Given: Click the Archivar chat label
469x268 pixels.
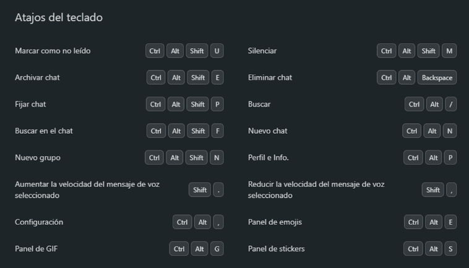Looking at the screenshot, I should pyautogui.click(x=37, y=77).
